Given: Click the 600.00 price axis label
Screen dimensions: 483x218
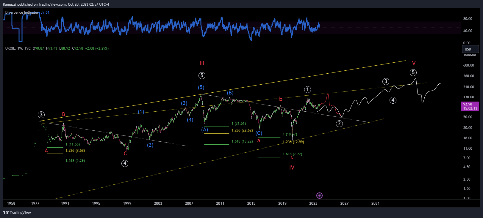Looking at the screenshot, I should [x=468, y=65].
